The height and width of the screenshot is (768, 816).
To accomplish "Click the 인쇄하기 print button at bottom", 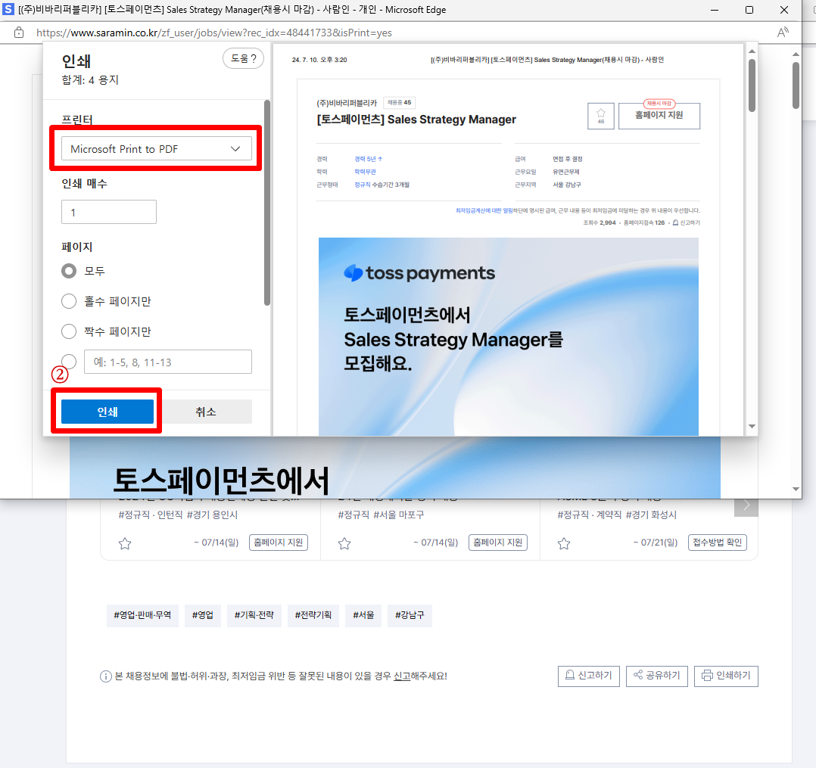I will point(726,676).
